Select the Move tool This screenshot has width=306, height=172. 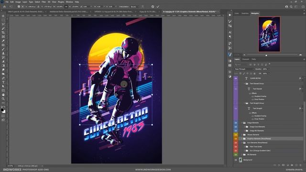(3, 16)
